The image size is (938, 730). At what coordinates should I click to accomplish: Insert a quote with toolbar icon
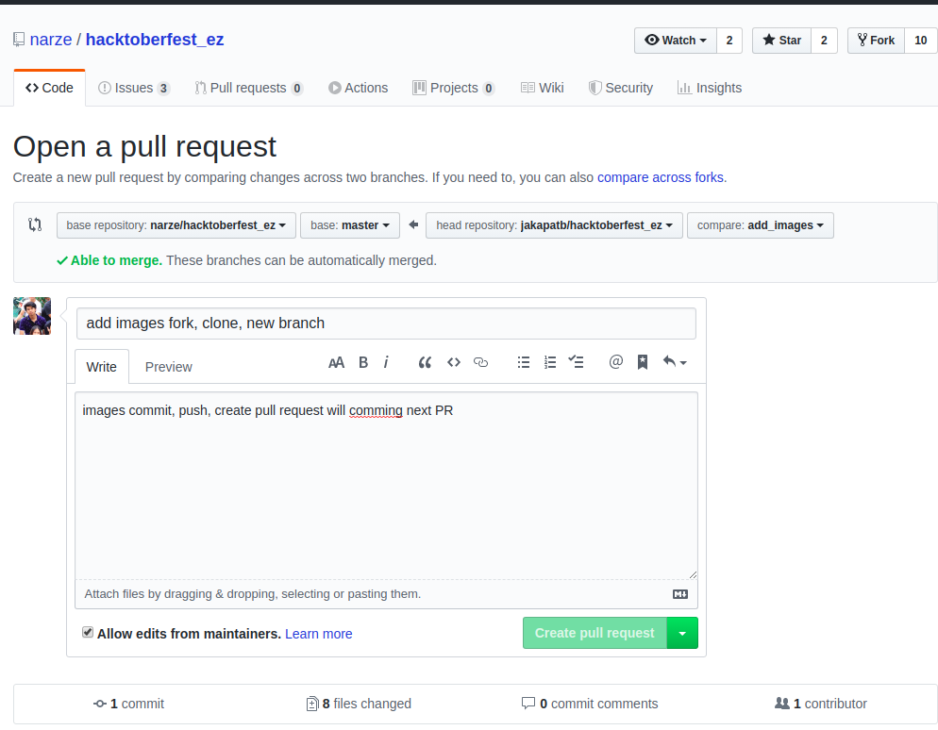pyautogui.click(x=425, y=362)
